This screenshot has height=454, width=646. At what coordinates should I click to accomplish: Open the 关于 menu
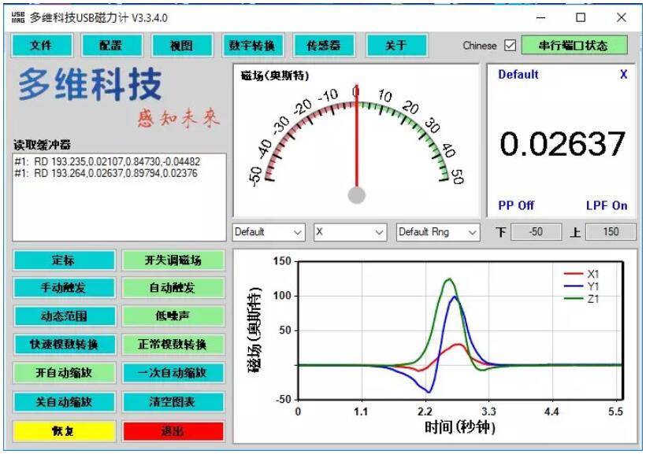[x=396, y=46]
